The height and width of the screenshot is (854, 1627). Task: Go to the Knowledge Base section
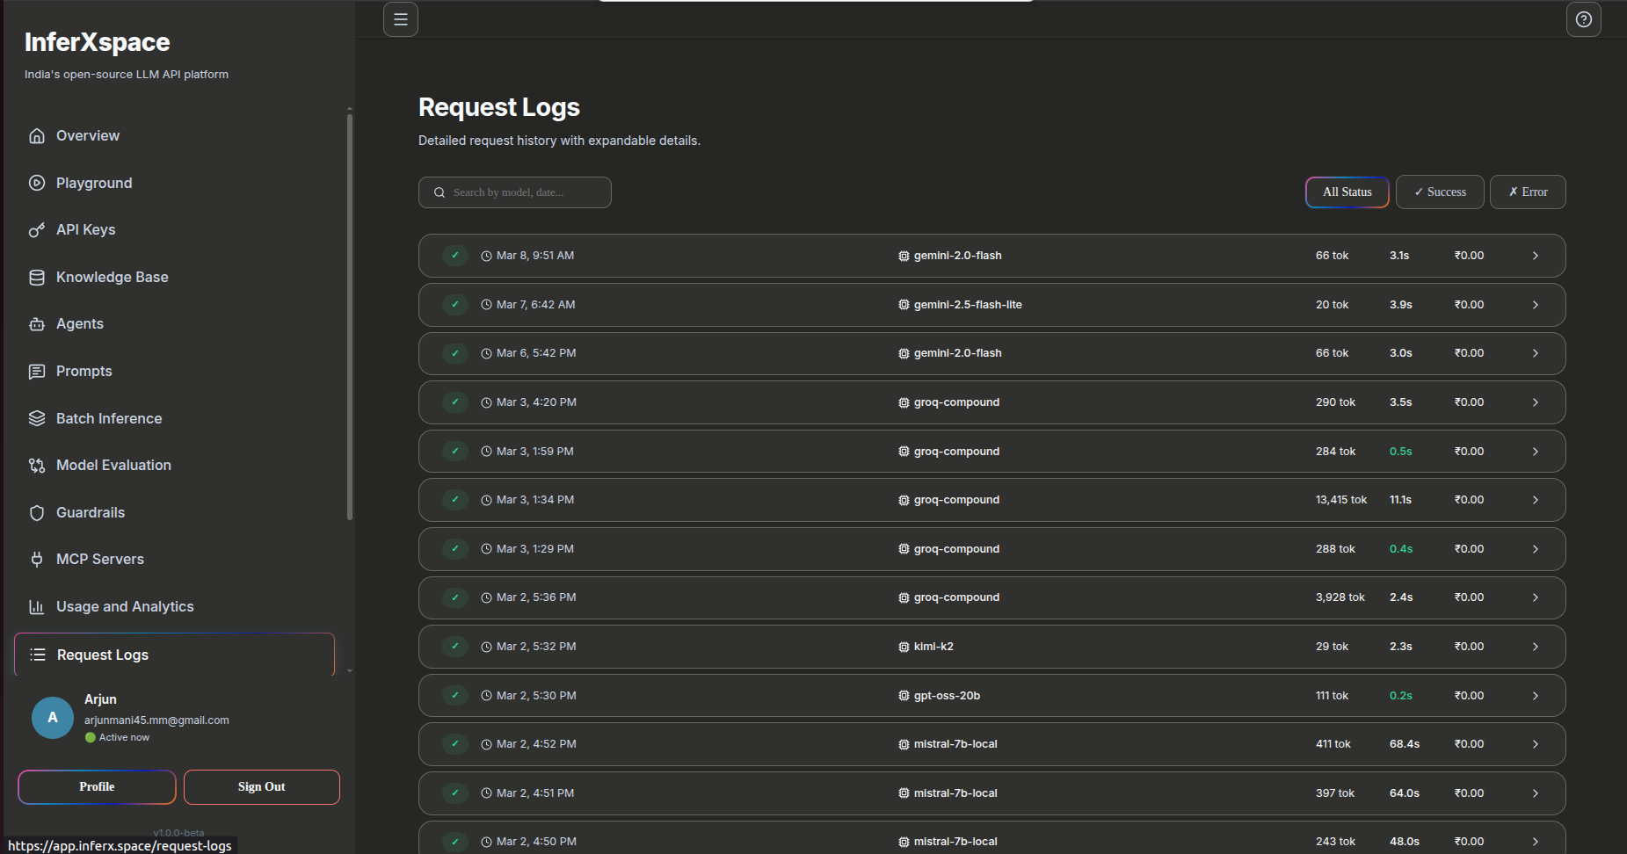click(x=174, y=278)
